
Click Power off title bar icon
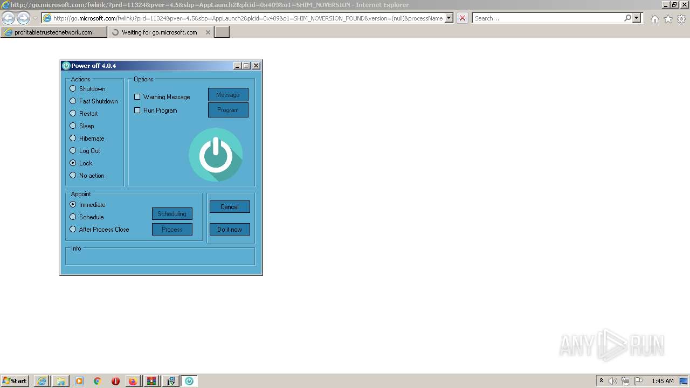click(x=66, y=66)
